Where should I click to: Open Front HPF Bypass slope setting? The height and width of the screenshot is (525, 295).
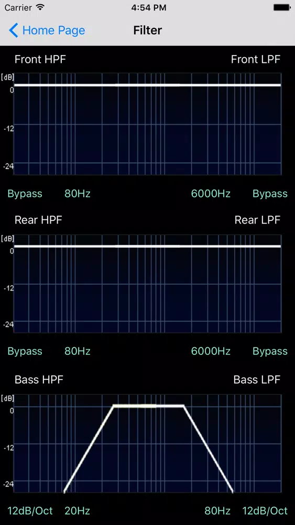25,194
